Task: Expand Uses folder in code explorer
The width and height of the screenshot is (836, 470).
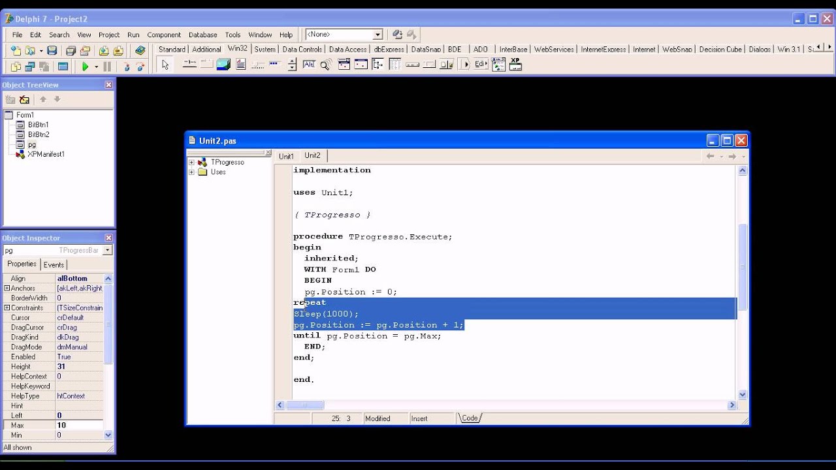Action: [x=191, y=172]
